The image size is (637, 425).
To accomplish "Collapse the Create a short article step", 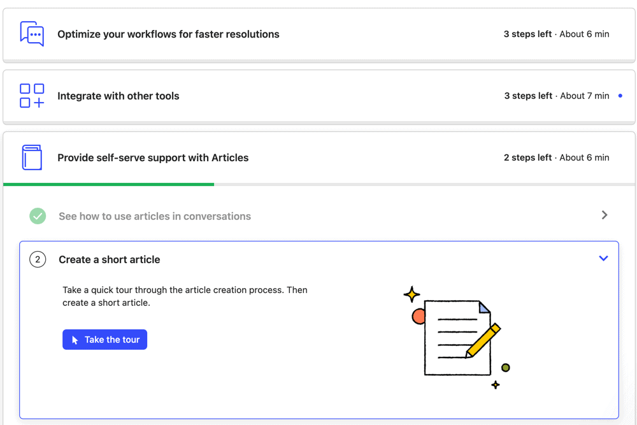I will tap(604, 259).
